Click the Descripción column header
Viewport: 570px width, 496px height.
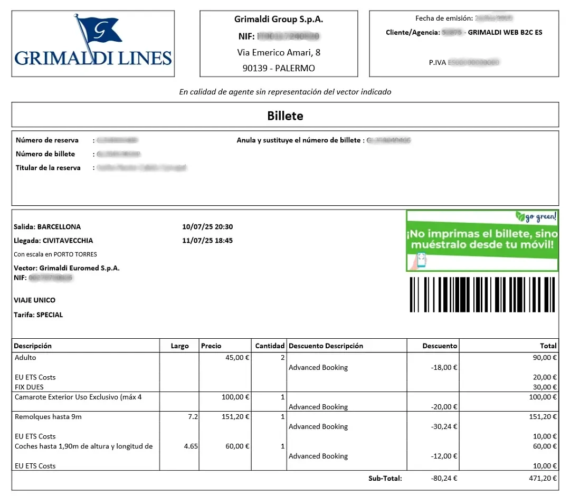[x=33, y=346]
